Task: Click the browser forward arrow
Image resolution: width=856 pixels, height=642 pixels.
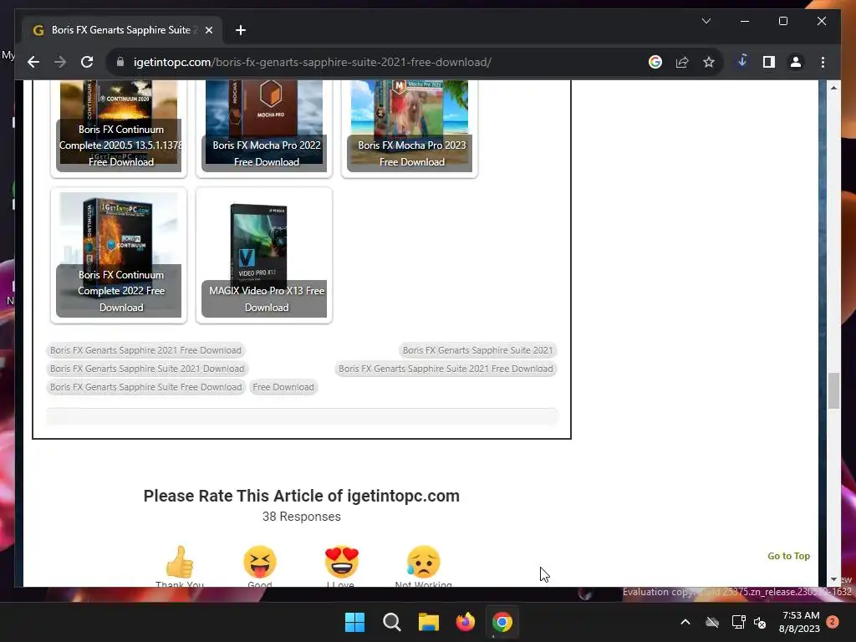Action: coord(60,62)
